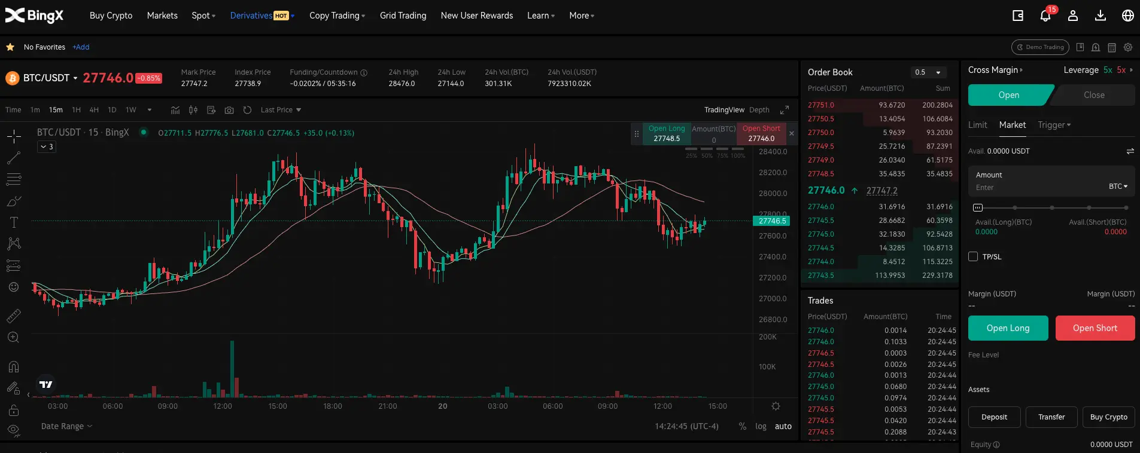The width and height of the screenshot is (1140, 453).
Task: Select the Fibonacci retracement tool
Action: click(x=14, y=179)
